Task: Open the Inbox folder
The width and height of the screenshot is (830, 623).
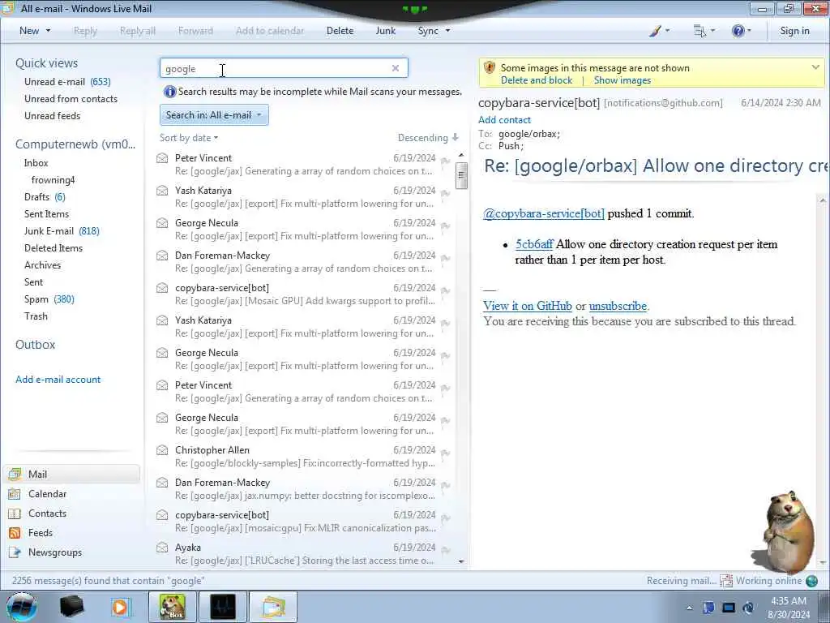Action: 36,163
